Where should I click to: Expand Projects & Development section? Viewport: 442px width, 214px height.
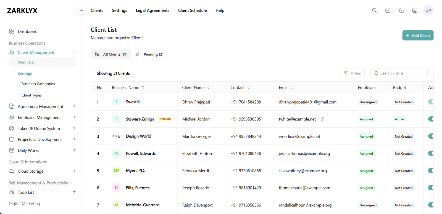[x=74, y=139]
